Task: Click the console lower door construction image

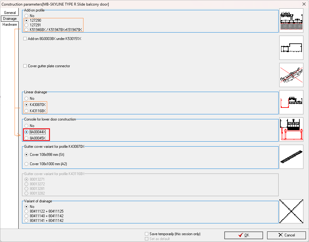Action: pos(291,130)
